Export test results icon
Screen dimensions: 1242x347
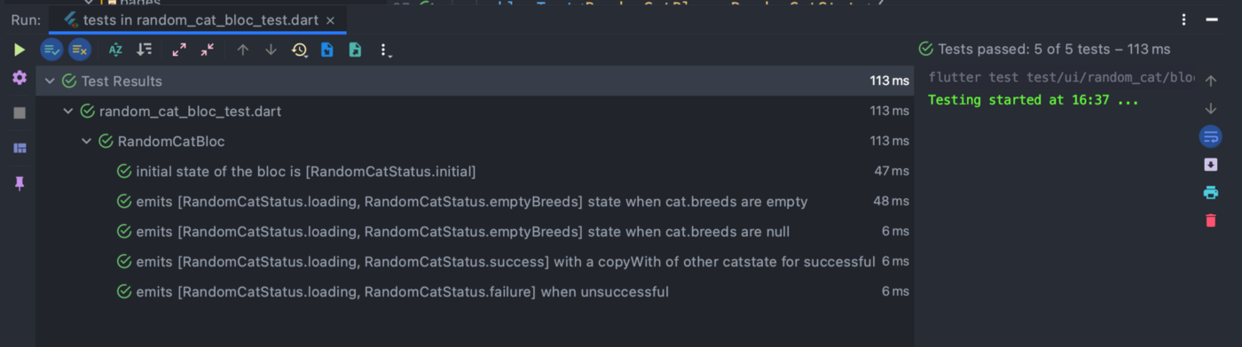point(356,50)
